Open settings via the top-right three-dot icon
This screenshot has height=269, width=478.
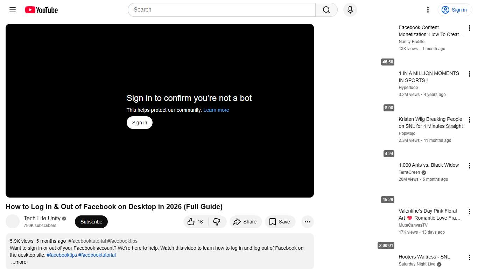tap(428, 10)
